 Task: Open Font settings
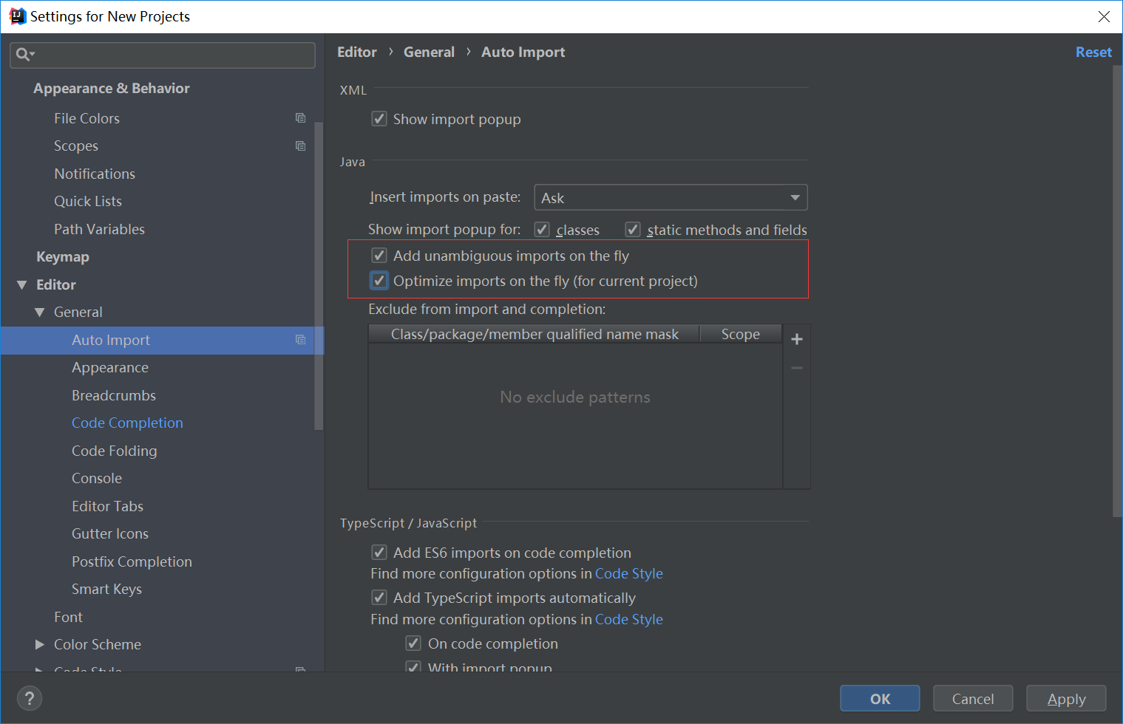68,617
